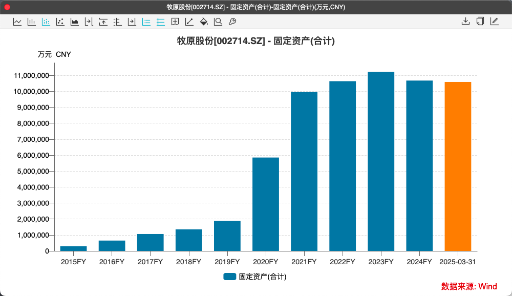Toggle the highlighted horizontal list lines option
This screenshot has height=296, width=512.
tap(146, 22)
